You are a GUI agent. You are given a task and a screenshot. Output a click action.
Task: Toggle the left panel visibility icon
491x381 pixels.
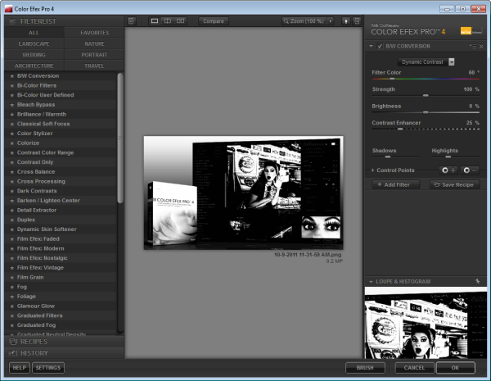coord(132,21)
